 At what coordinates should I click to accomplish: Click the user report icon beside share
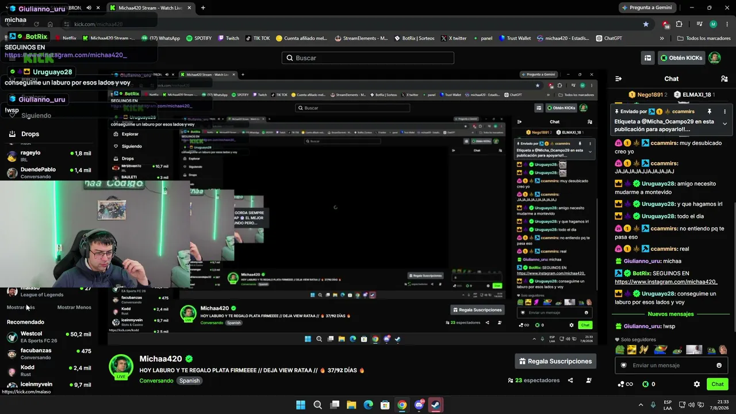pos(589,380)
